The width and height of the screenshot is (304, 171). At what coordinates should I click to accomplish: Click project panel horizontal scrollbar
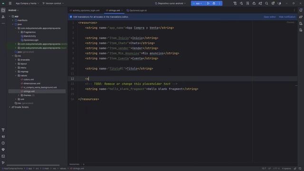click(33, 165)
